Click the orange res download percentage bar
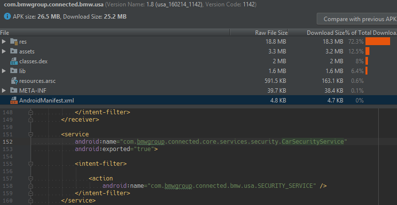This screenshot has width=397, height=205. coord(378,41)
